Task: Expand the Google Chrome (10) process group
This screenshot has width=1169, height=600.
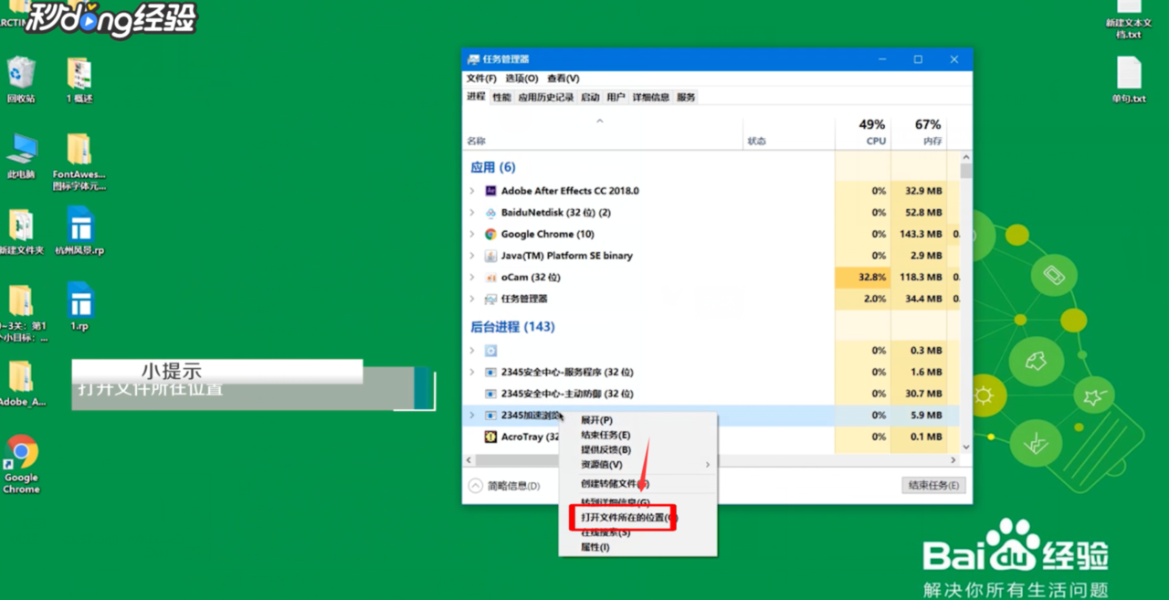Action: coord(472,234)
